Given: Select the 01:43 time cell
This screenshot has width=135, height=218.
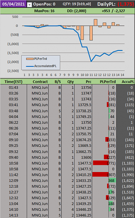Looking at the screenshot, I should (x=14, y=88).
